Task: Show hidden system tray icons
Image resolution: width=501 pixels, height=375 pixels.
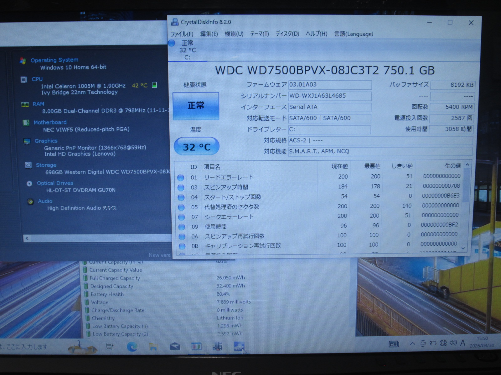Action: pyautogui.click(x=413, y=343)
